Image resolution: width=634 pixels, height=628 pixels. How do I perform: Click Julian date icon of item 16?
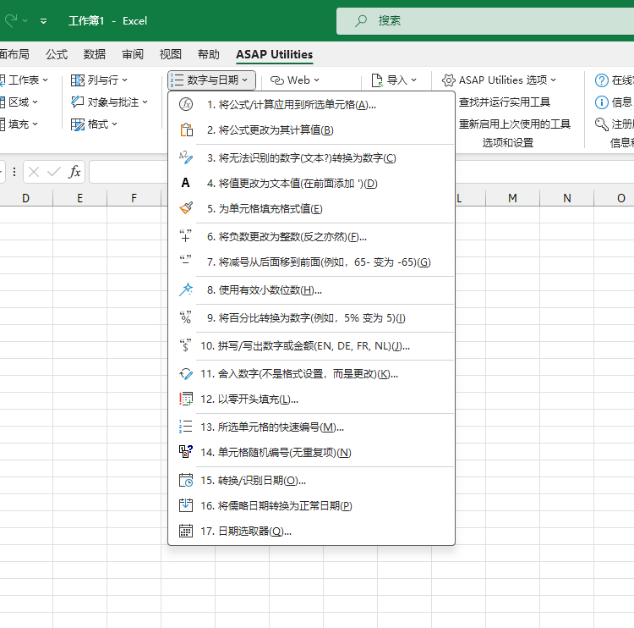click(186, 505)
